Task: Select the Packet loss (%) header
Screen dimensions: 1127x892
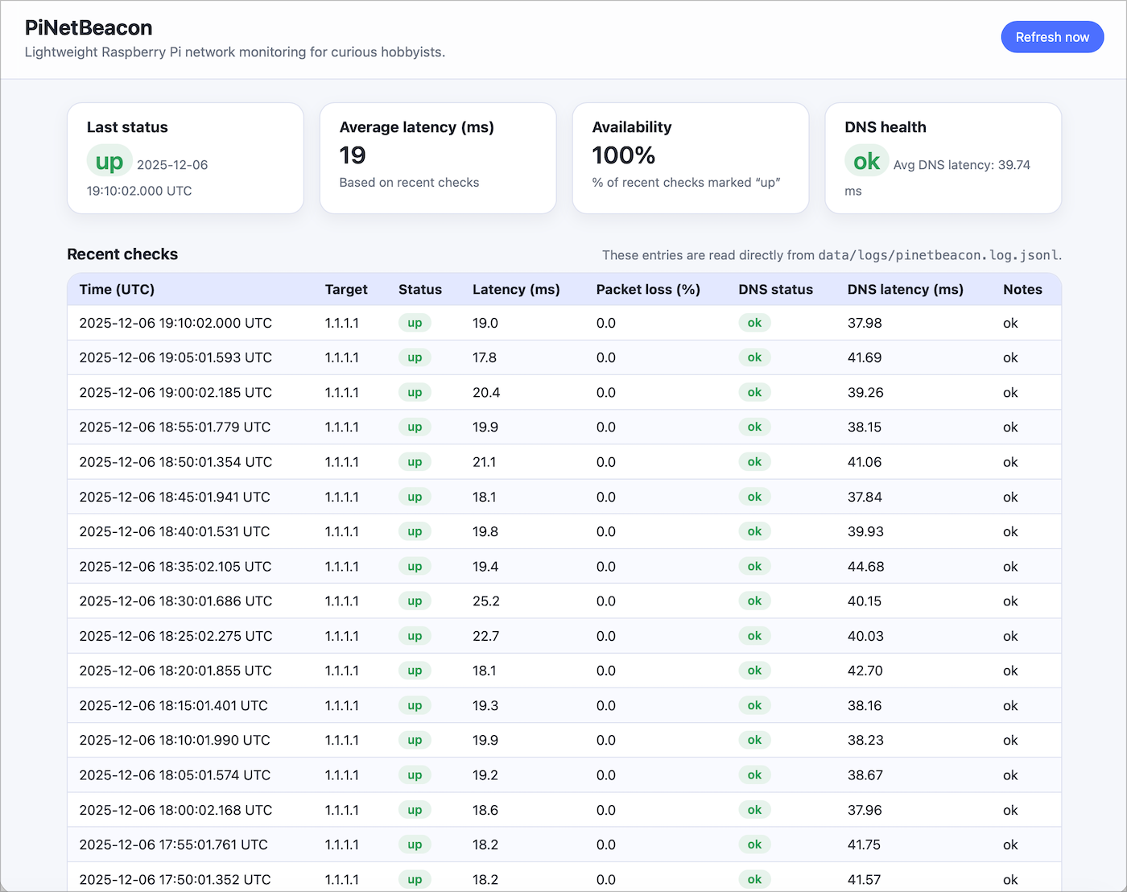Action: [x=648, y=289]
